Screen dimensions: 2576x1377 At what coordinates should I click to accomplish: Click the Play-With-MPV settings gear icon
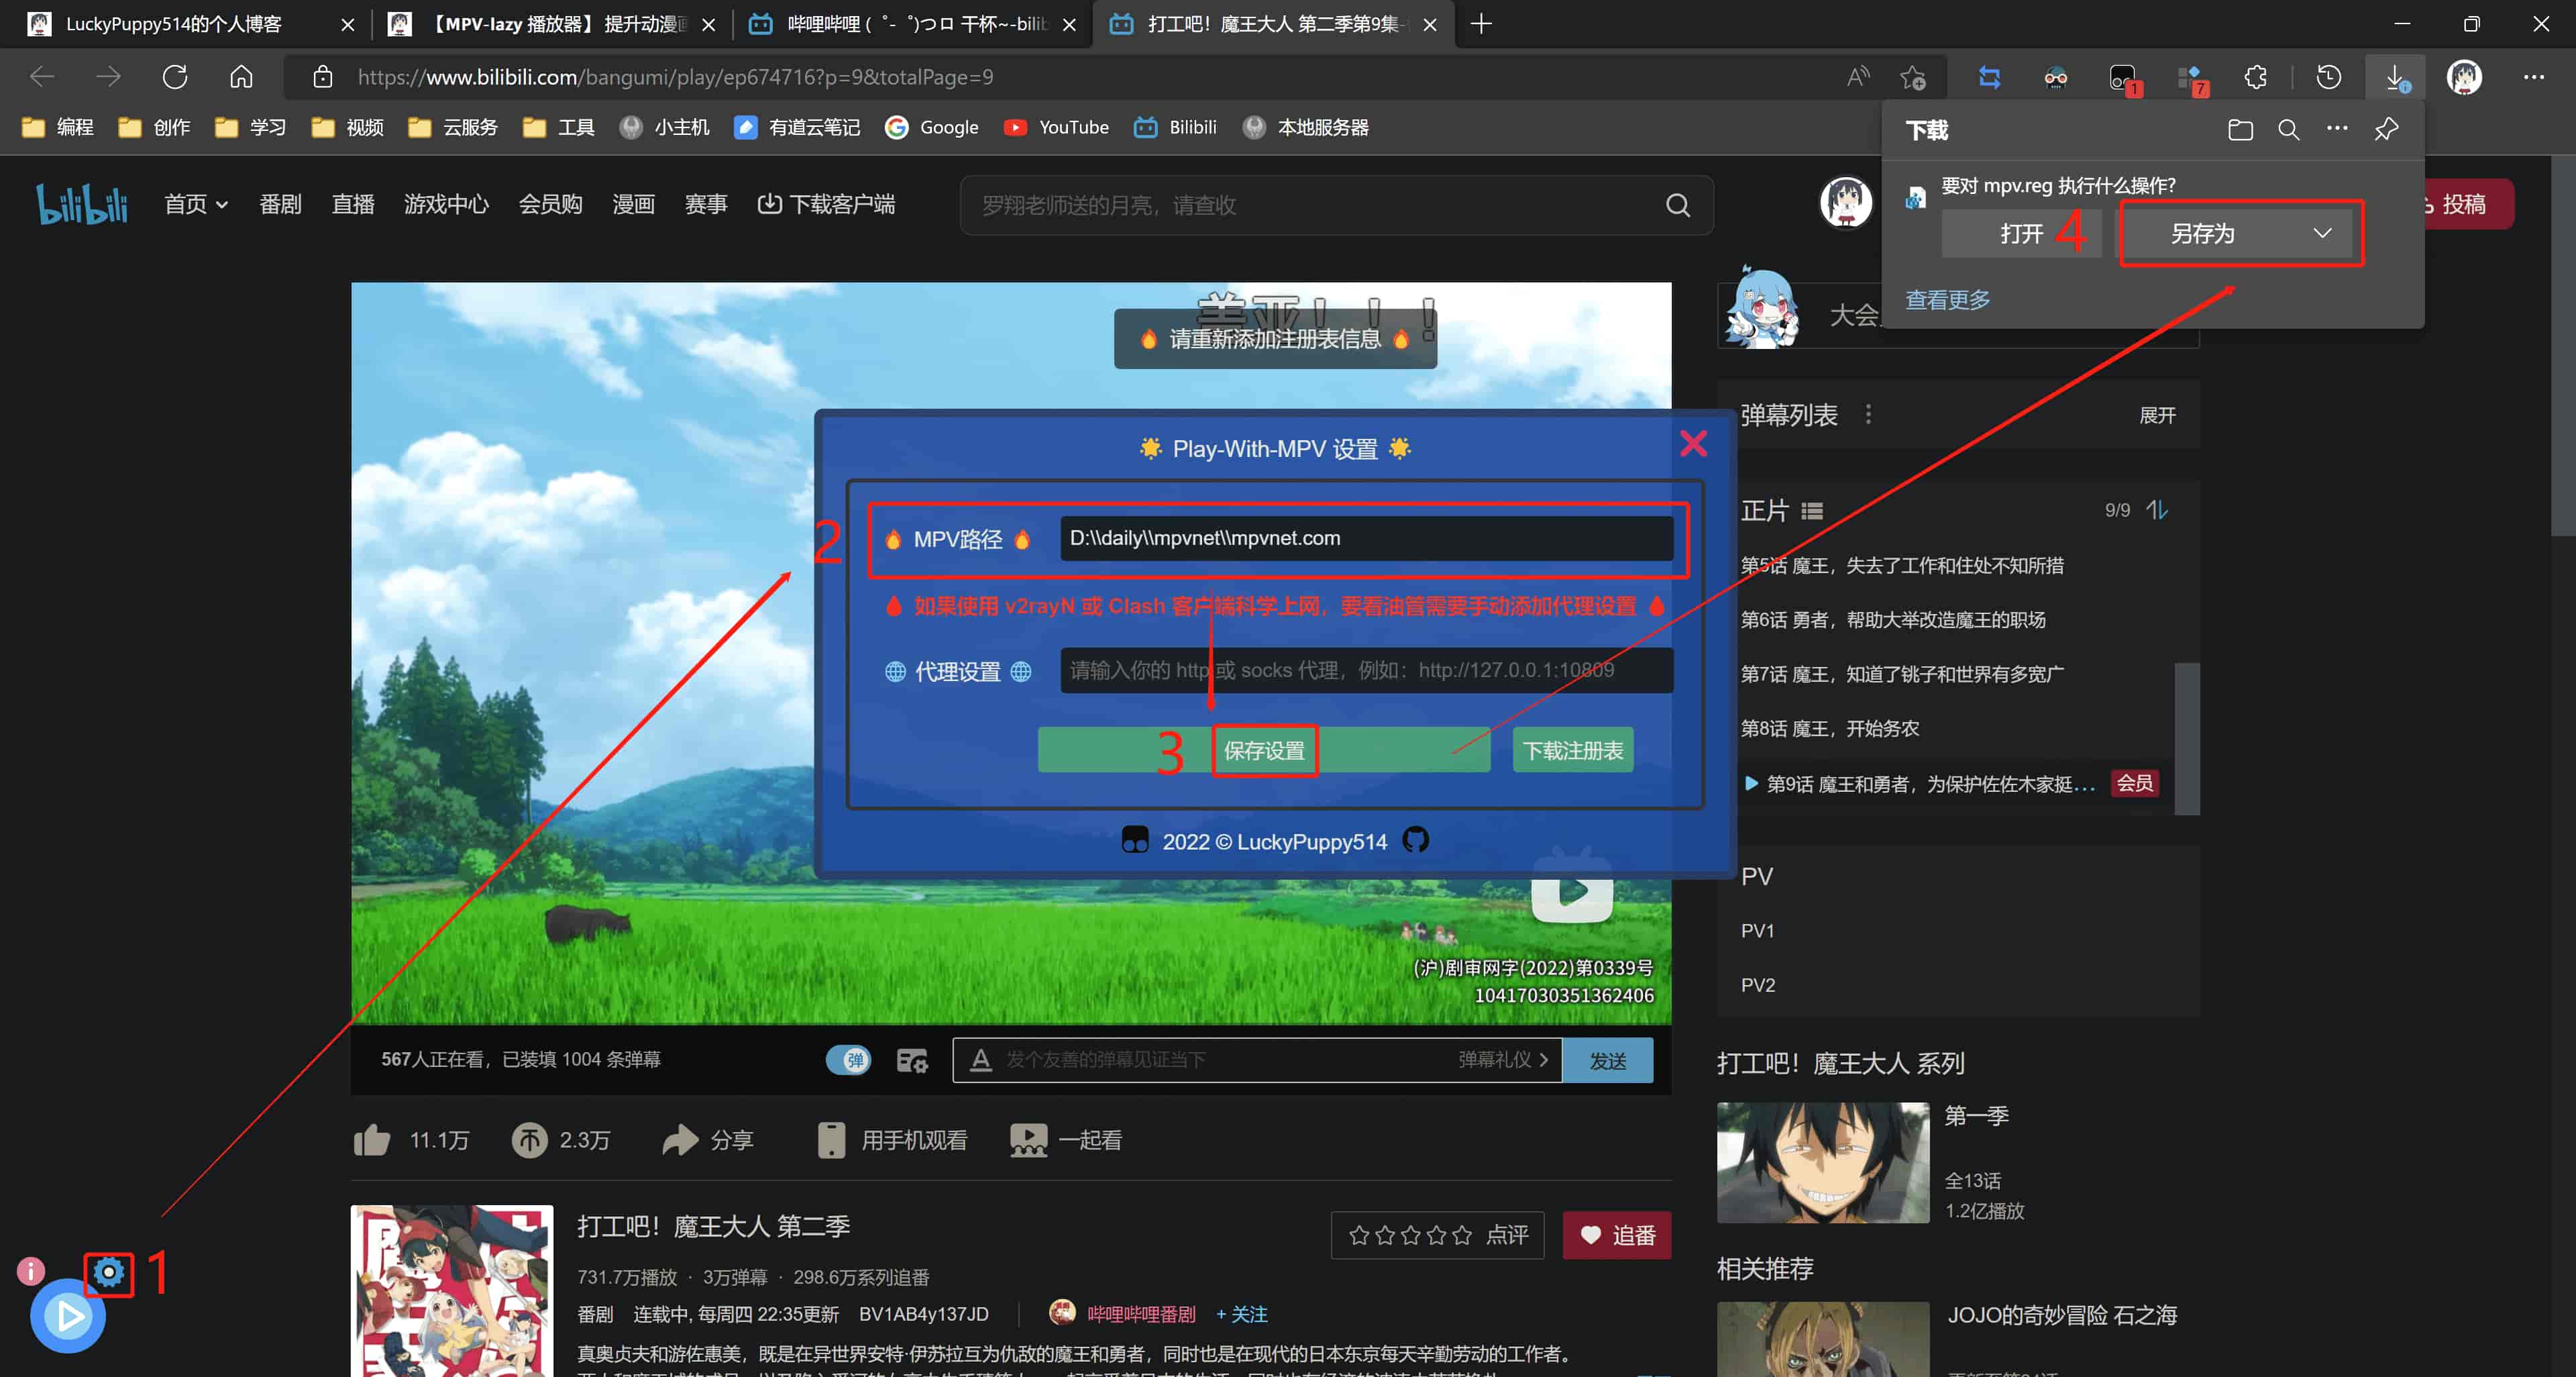[x=108, y=1272]
